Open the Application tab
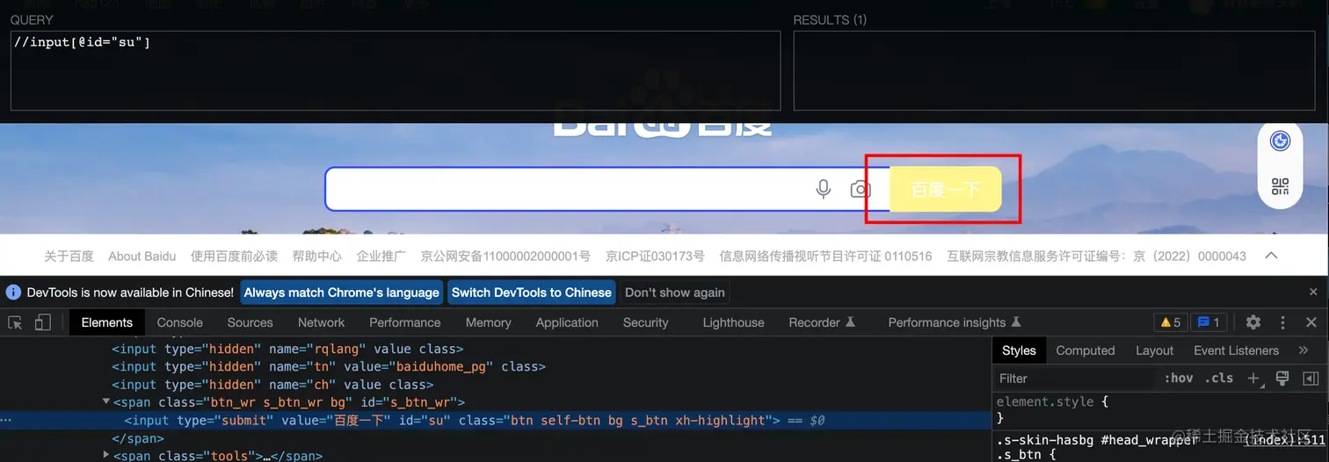 click(567, 322)
